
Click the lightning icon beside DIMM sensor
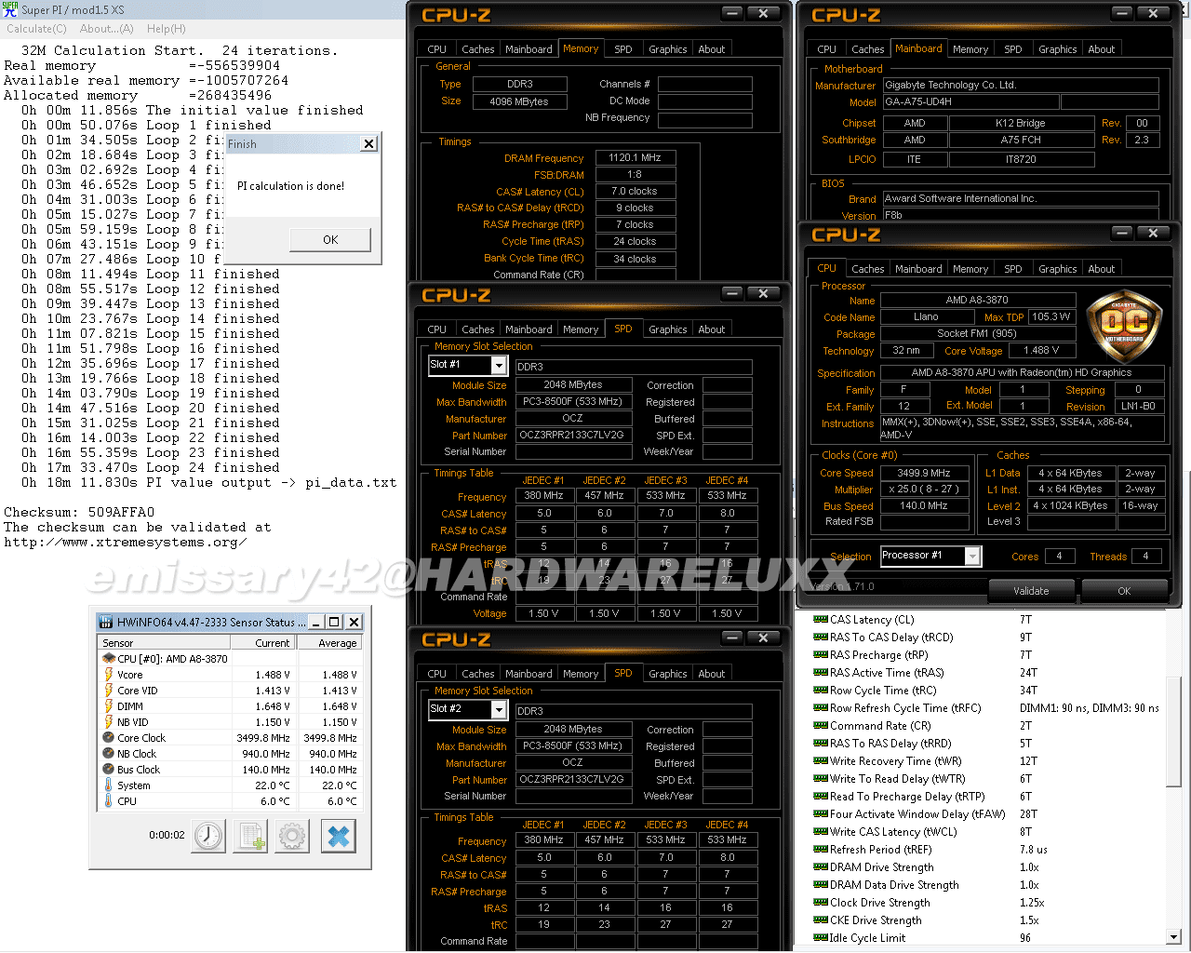tap(109, 705)
